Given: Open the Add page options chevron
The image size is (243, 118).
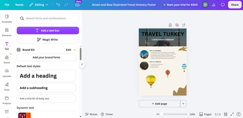Looking at the screenshot, I should 183,104.
